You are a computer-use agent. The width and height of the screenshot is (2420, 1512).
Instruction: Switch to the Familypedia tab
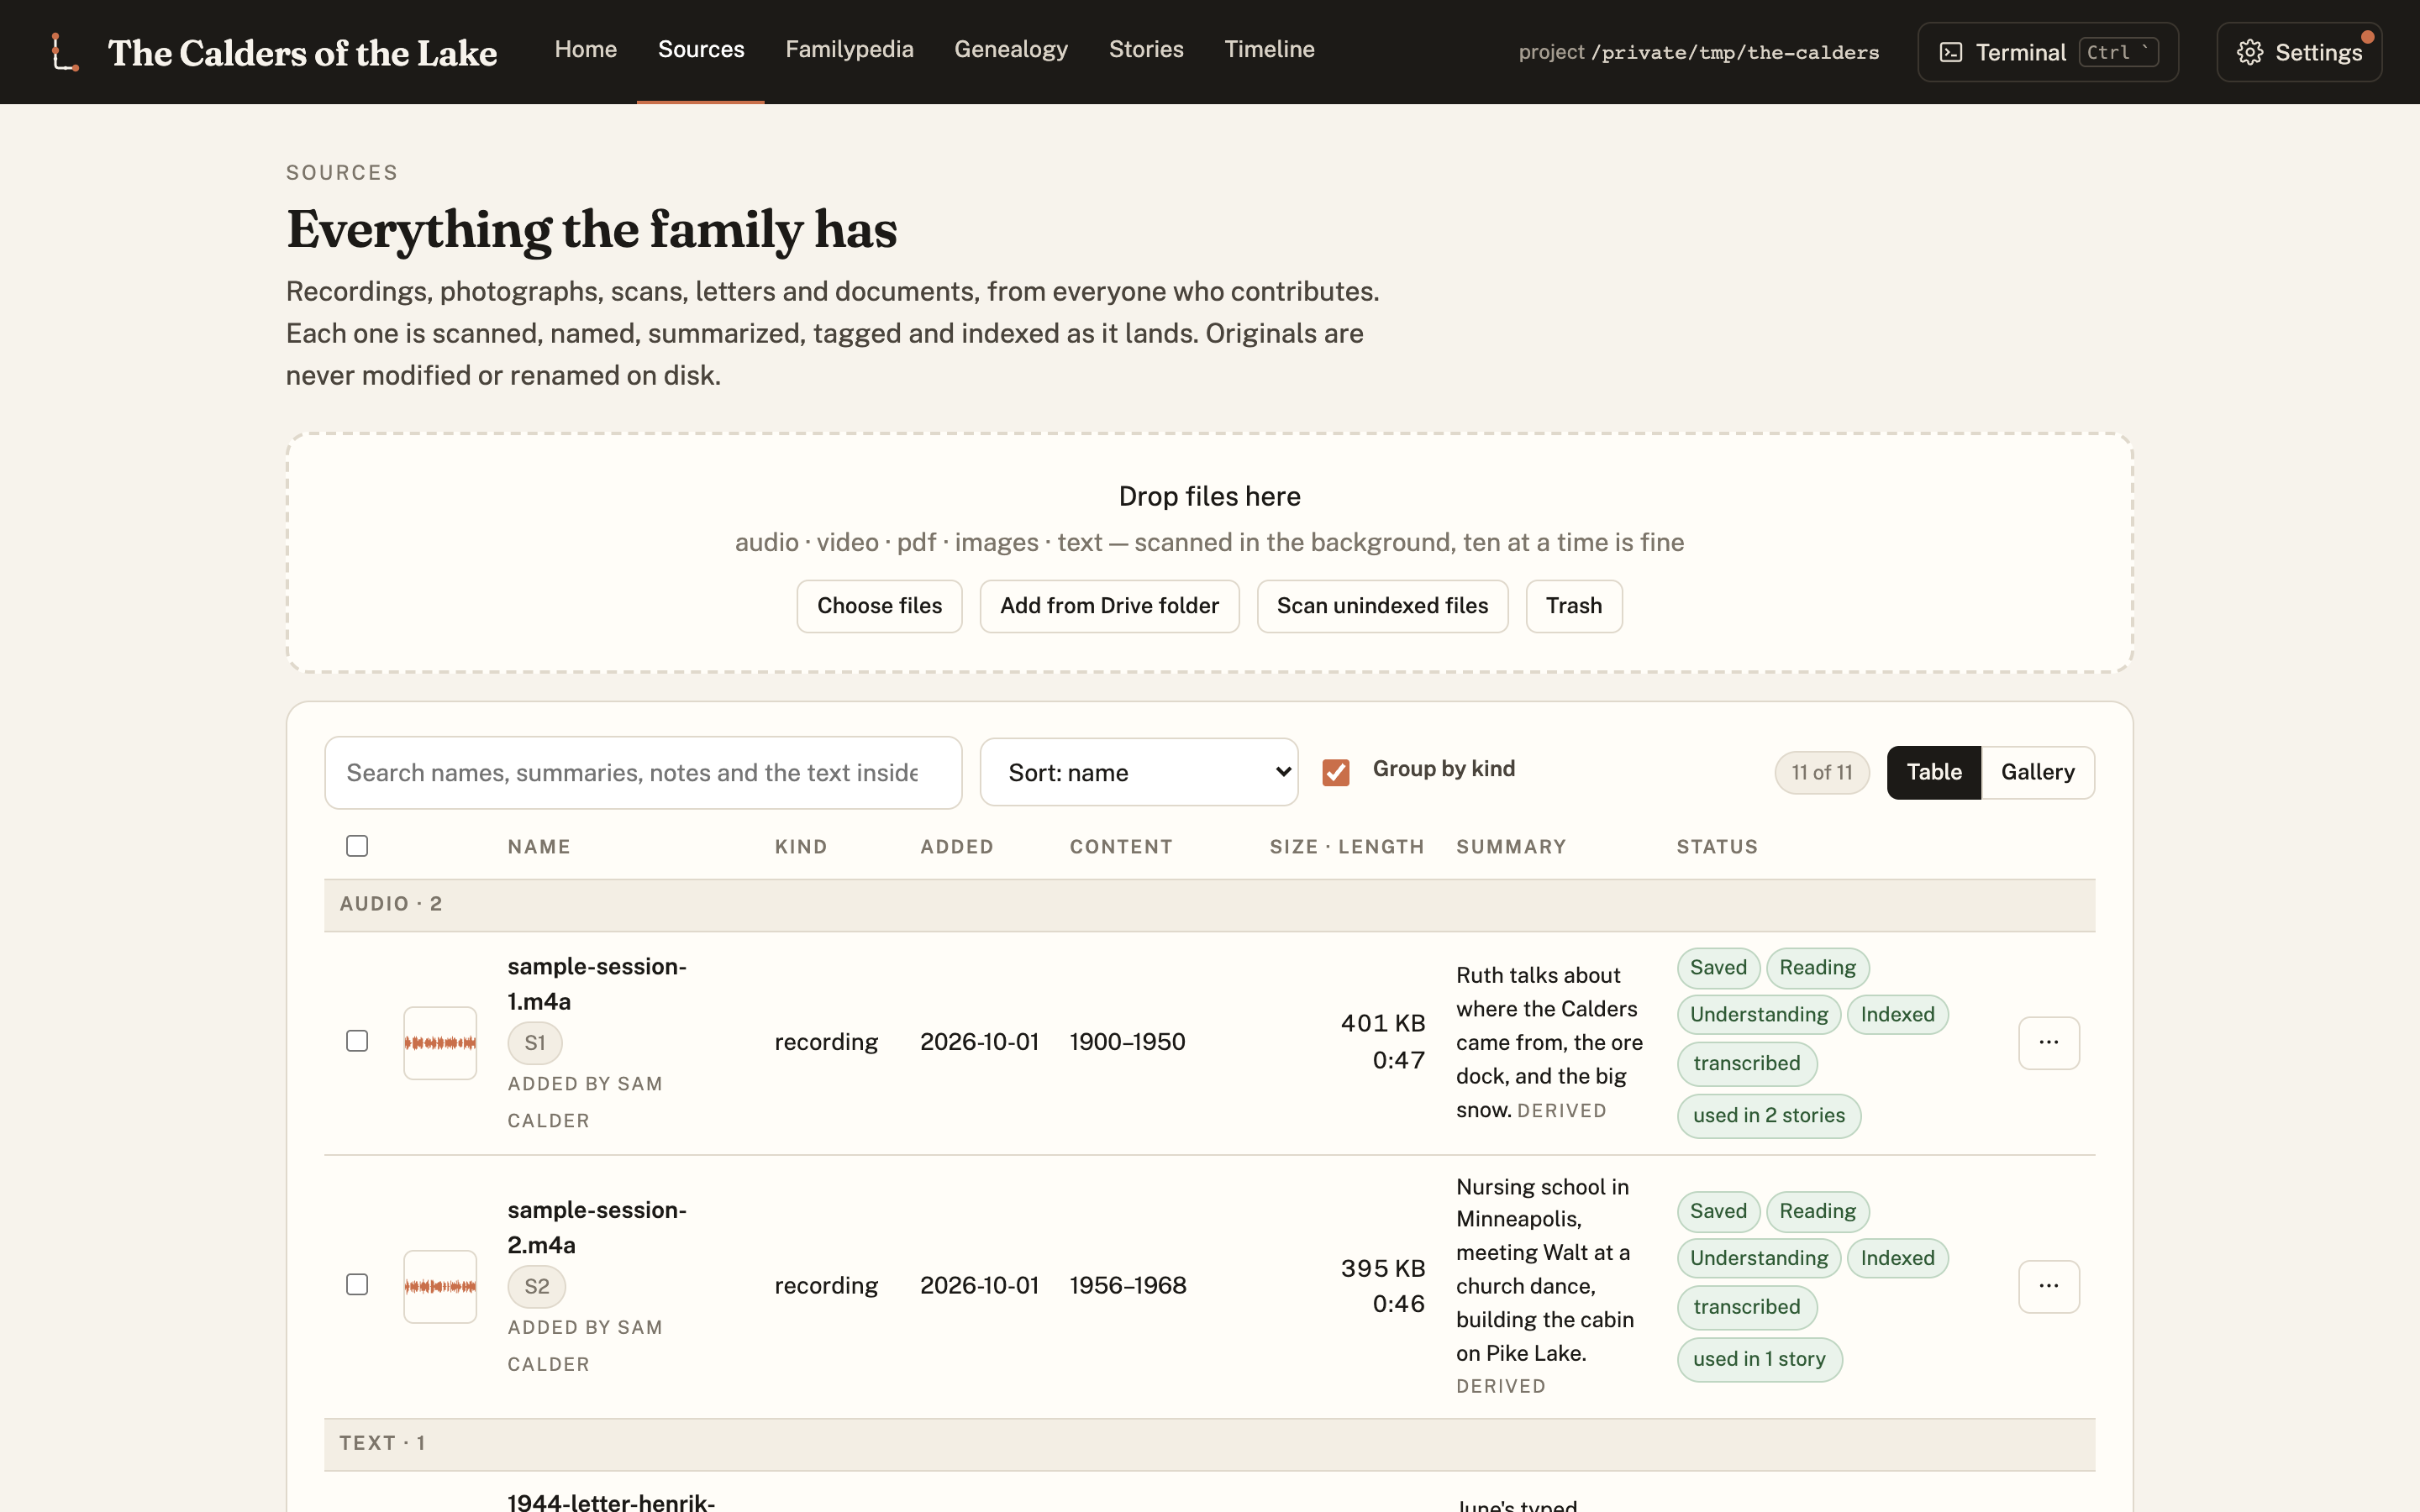tap(849, 50)
